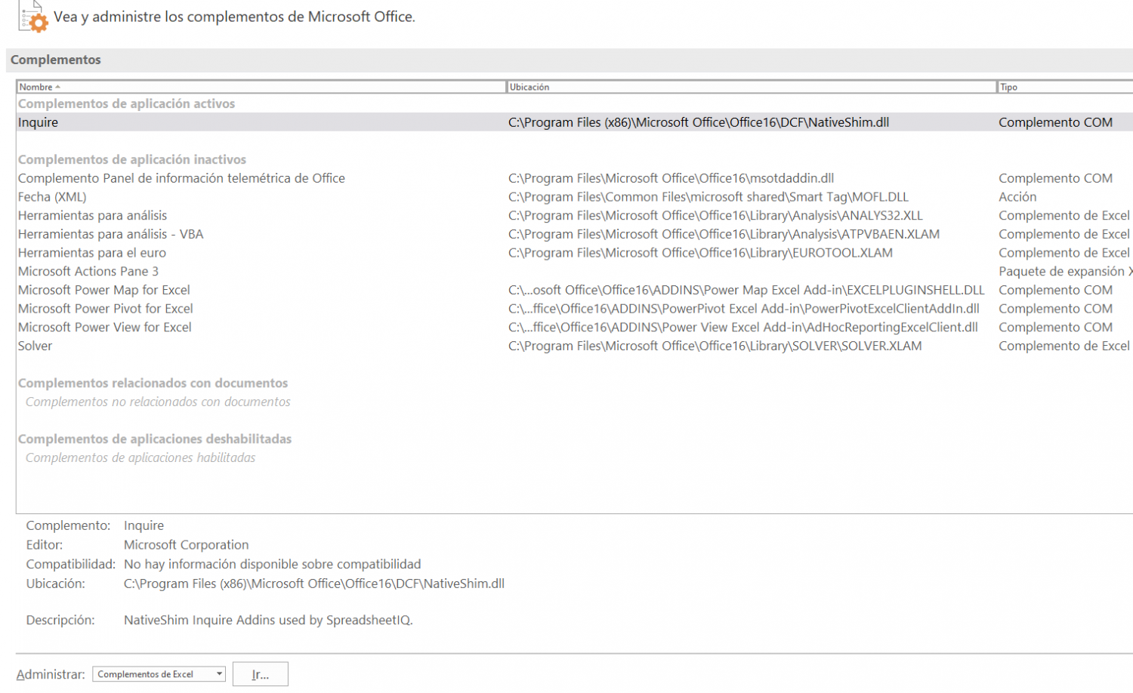Viewport: 1133px width, 693px height.
Task: Click the Ubicación column header
Action: [x=752, y=87]
